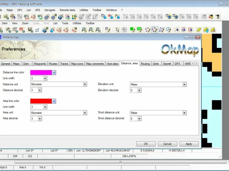Confirm preferences with the OK button
This screenshot has height=171, width=229.
146,144
